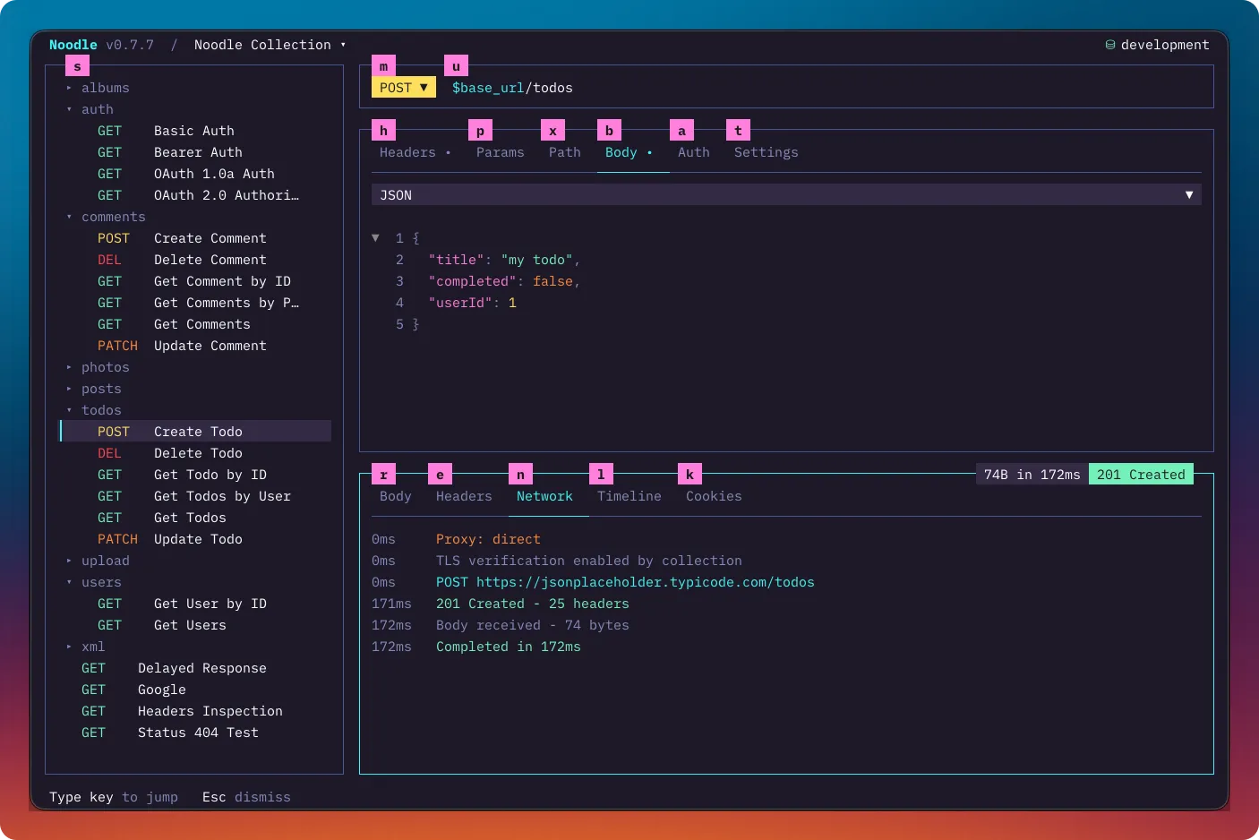Click the Proxy: direct log line

(x=488, y=539)
